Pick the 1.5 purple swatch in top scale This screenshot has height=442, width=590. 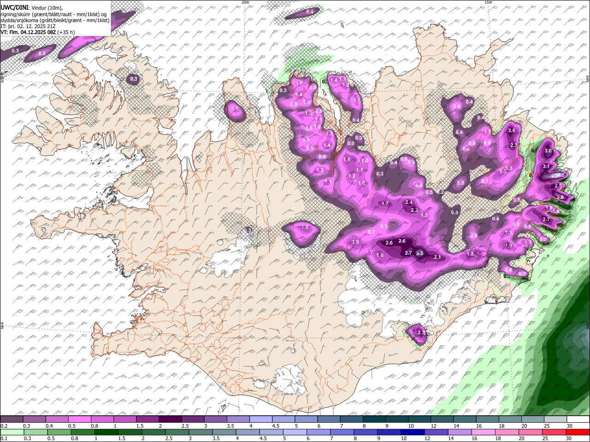pyautogui.click(x=147, y=419)
